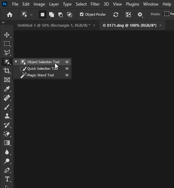Choose Magic Wand Tool from flyout
The image size is (174, 188).
pos(42,75)
